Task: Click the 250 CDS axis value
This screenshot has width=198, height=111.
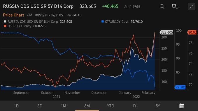Action: click(x=164, y=49)
